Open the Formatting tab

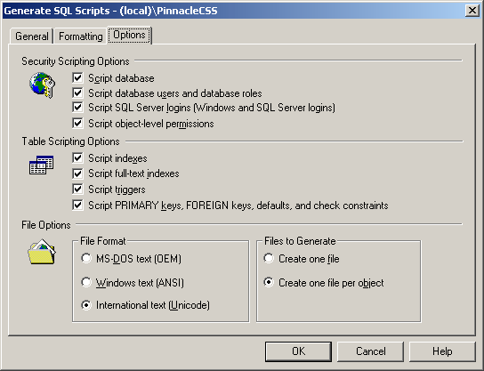81,36
